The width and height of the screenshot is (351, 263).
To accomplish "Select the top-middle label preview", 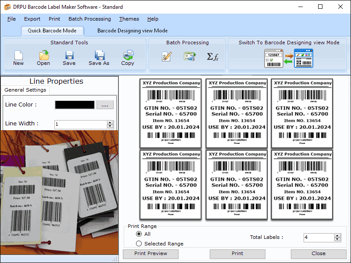I will [236, 113].
